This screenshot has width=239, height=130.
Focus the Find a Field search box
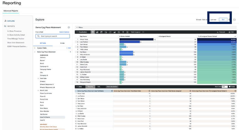point(53,36)
